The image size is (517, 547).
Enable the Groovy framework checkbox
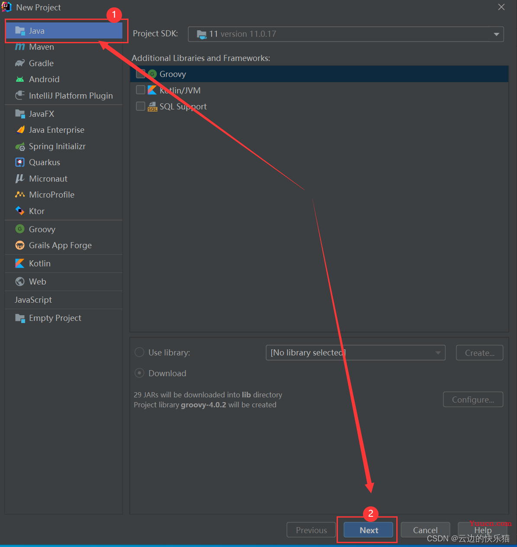(141, 74)
